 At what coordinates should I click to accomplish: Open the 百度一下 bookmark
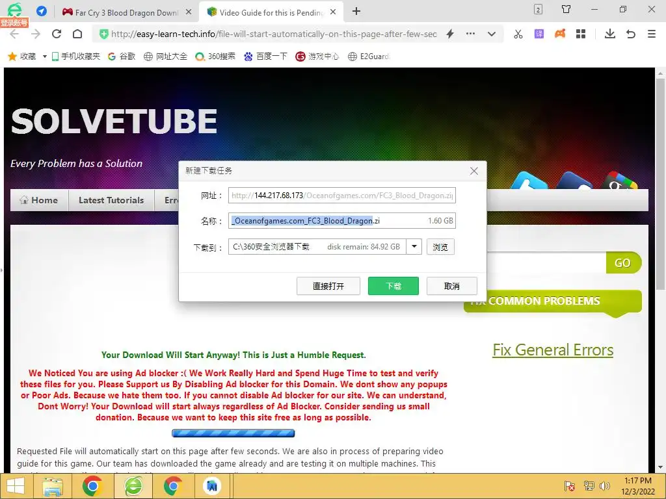click(x=265, y=57)
